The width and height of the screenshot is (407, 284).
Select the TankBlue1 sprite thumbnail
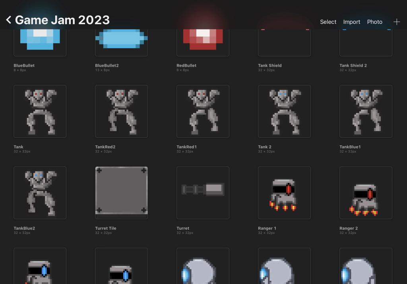[366, 111]
